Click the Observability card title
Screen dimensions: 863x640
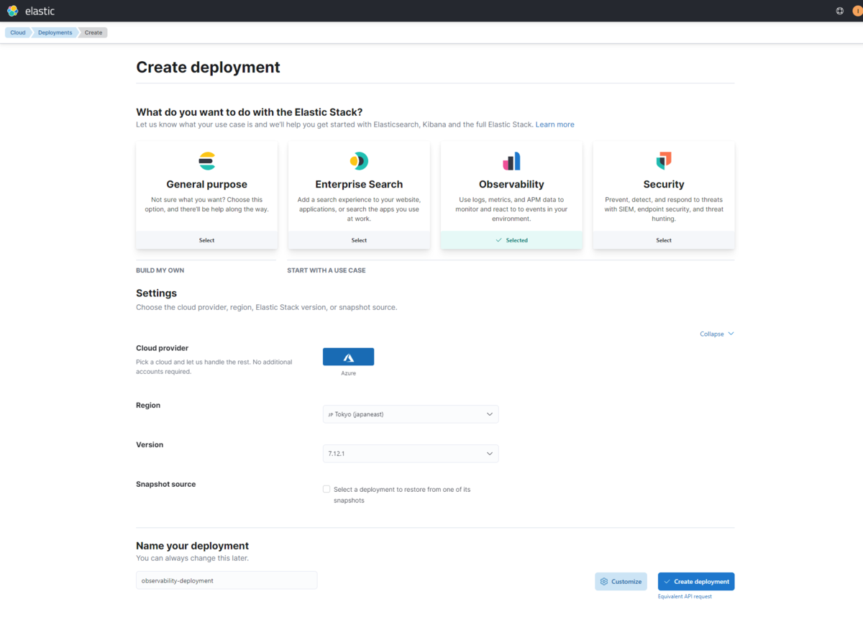(511, 184)
